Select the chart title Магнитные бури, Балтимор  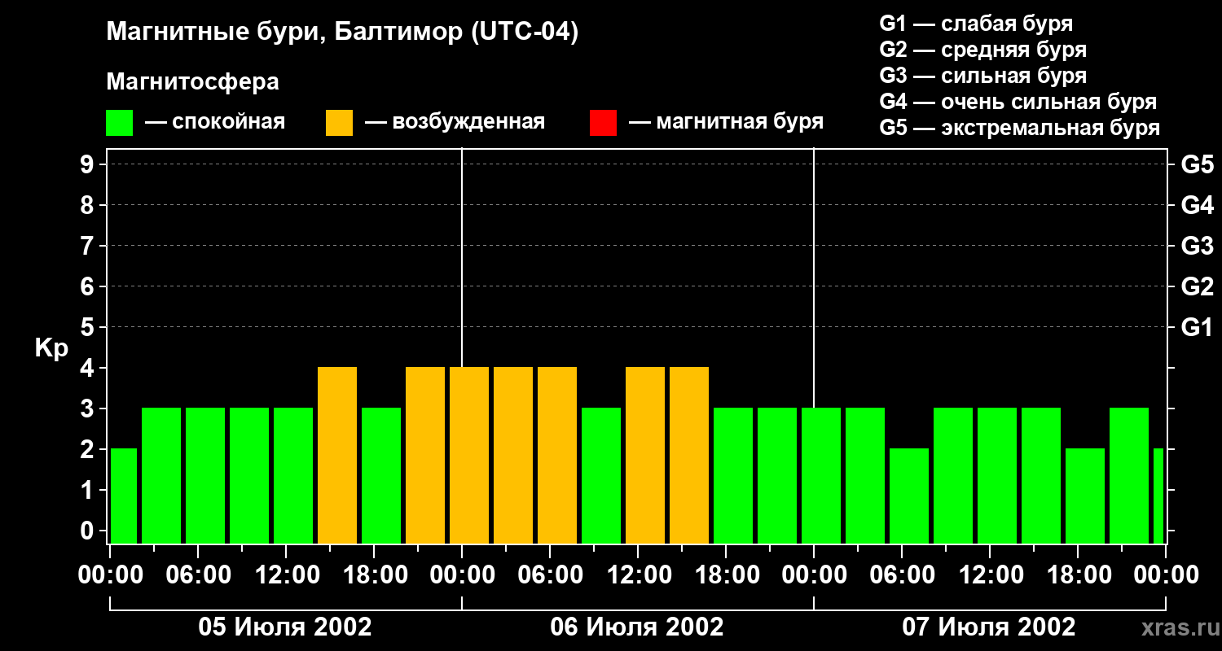(342, 32)
